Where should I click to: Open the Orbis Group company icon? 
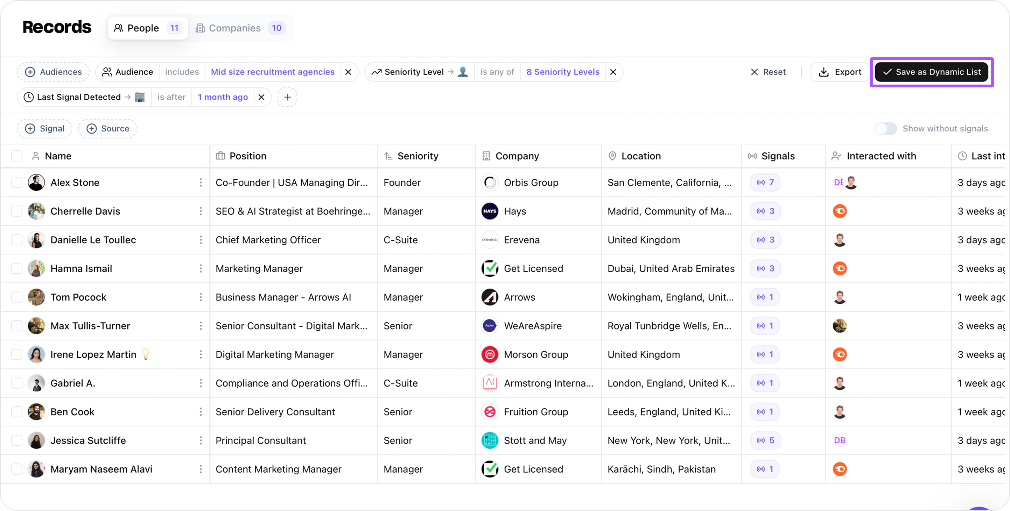[x=489, y=182]
